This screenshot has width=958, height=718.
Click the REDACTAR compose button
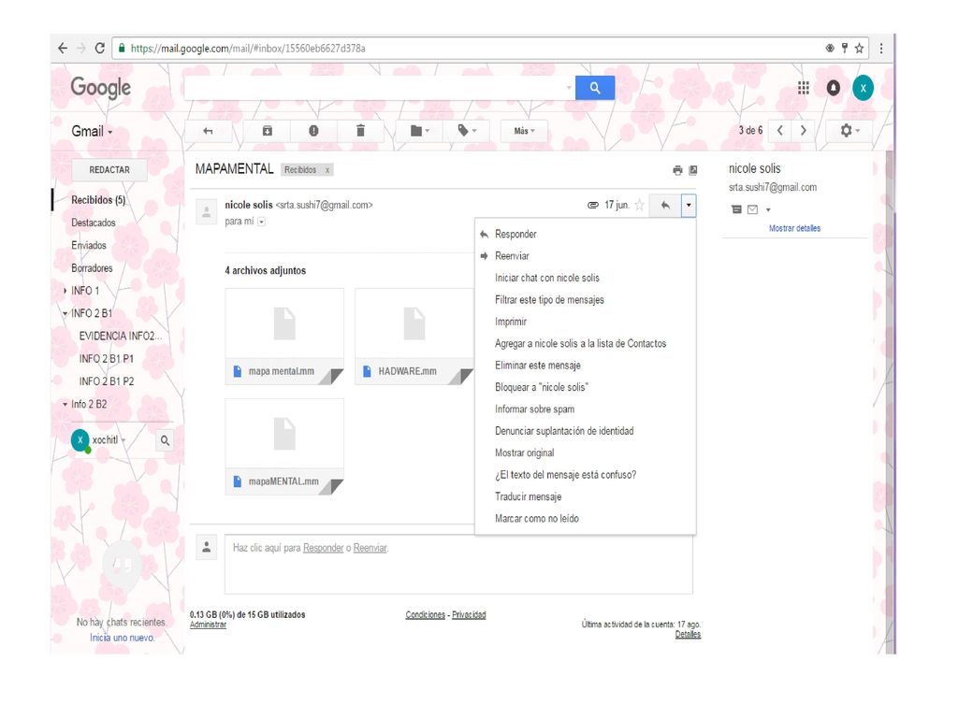[109, 170]
